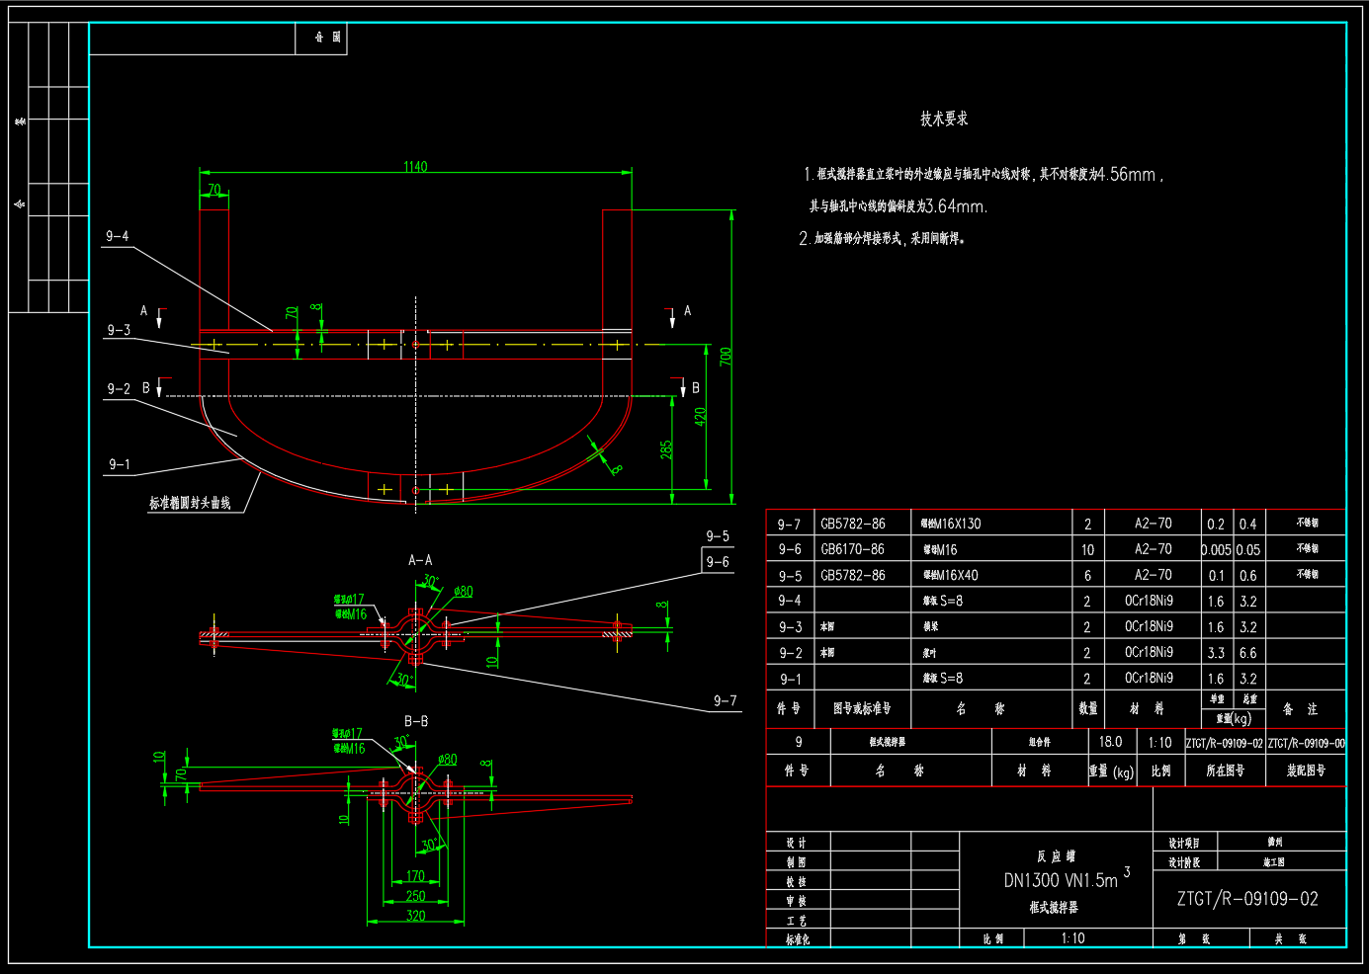Select the 9-4 part callout label
This screenshot has height=974, width=1369.
(x=118, y=236)
